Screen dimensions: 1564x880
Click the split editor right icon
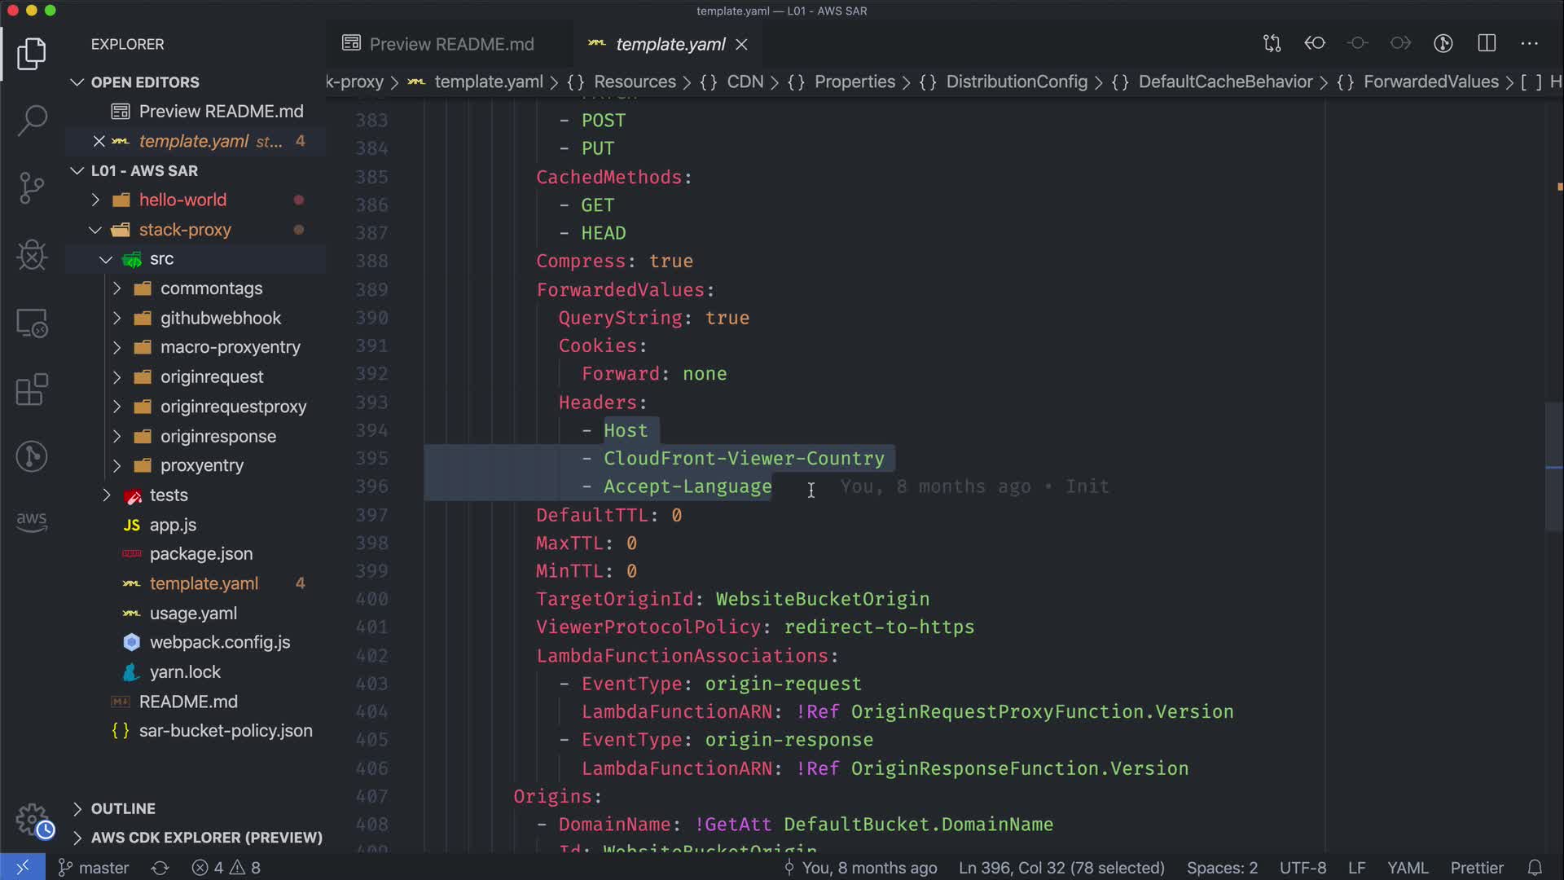[x=1487, y=43]
